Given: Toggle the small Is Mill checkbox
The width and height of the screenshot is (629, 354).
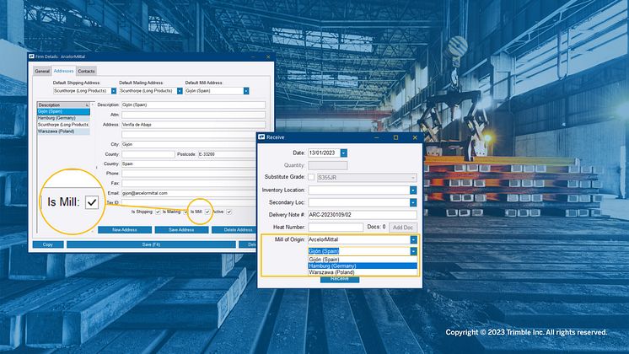Looking at the screenshot, I should 207,212.
